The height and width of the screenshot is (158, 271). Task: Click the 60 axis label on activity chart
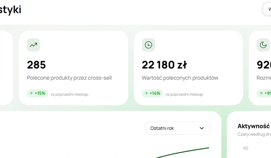[246, 148]
